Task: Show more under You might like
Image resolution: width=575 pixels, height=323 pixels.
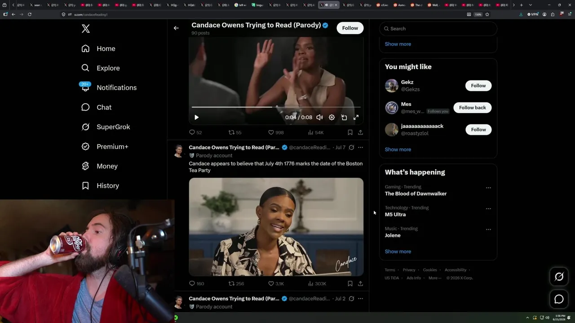Action: click(x=398, y=149)
